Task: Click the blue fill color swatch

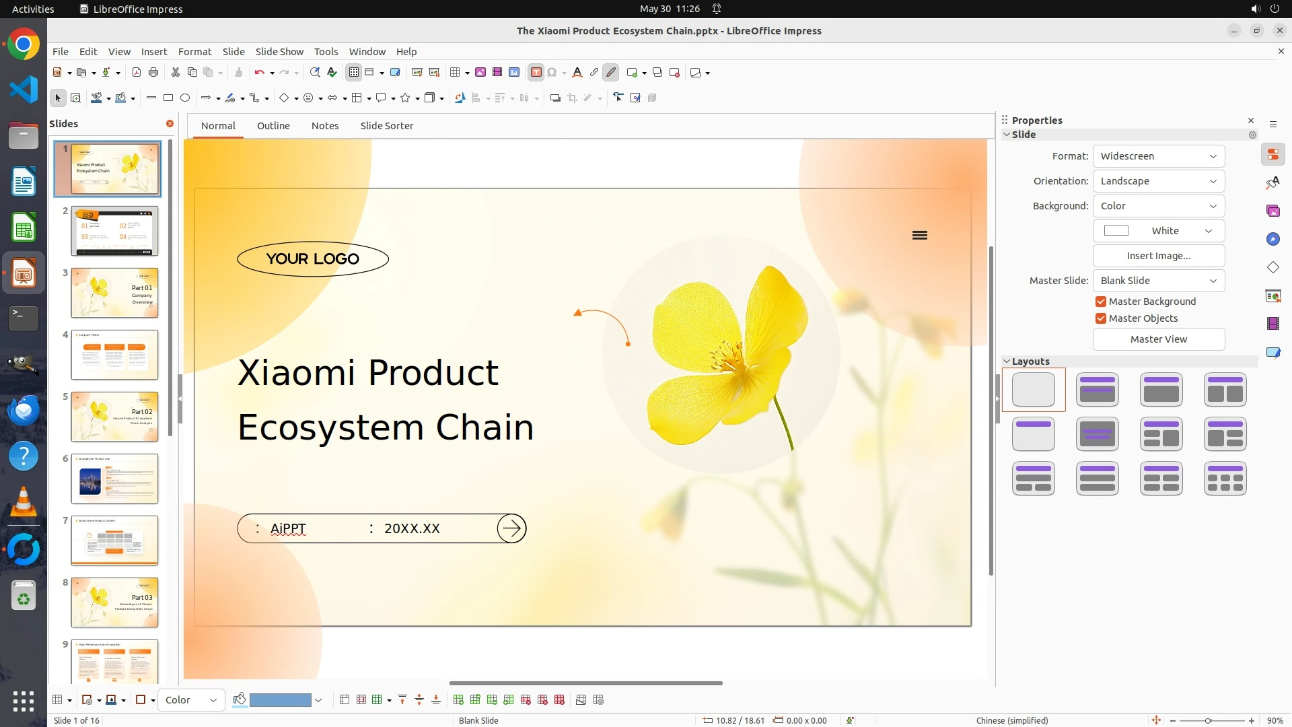Action: (x=280, y=700)
